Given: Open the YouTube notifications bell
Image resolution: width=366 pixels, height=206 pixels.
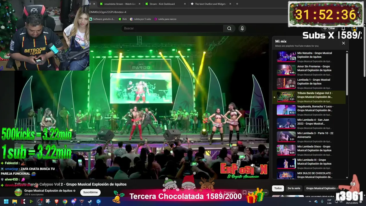Looking at the screenshot, I should [343, 29].
